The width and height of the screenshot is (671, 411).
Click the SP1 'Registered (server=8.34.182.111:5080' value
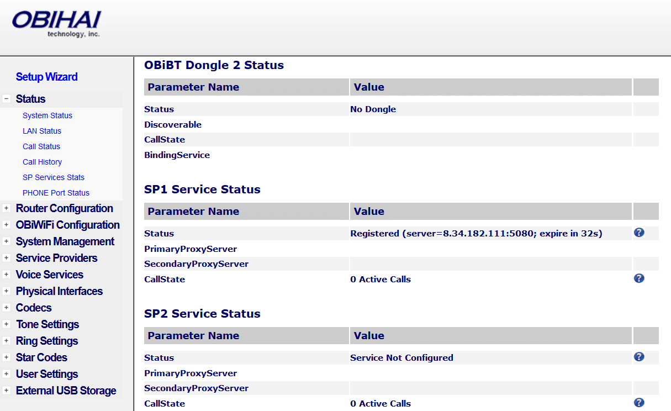click(476, 234)
